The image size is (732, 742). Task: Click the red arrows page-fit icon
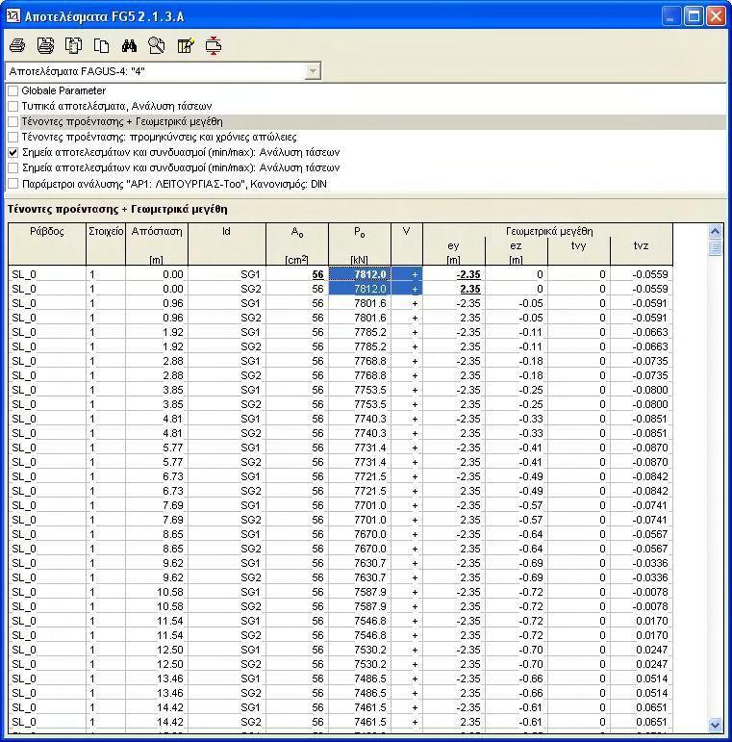pyautogui.click(x=214, y=46)
